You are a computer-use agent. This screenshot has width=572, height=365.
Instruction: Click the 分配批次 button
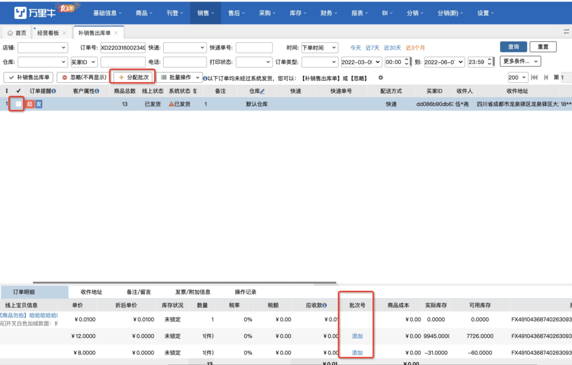click(x=133, y=77)
